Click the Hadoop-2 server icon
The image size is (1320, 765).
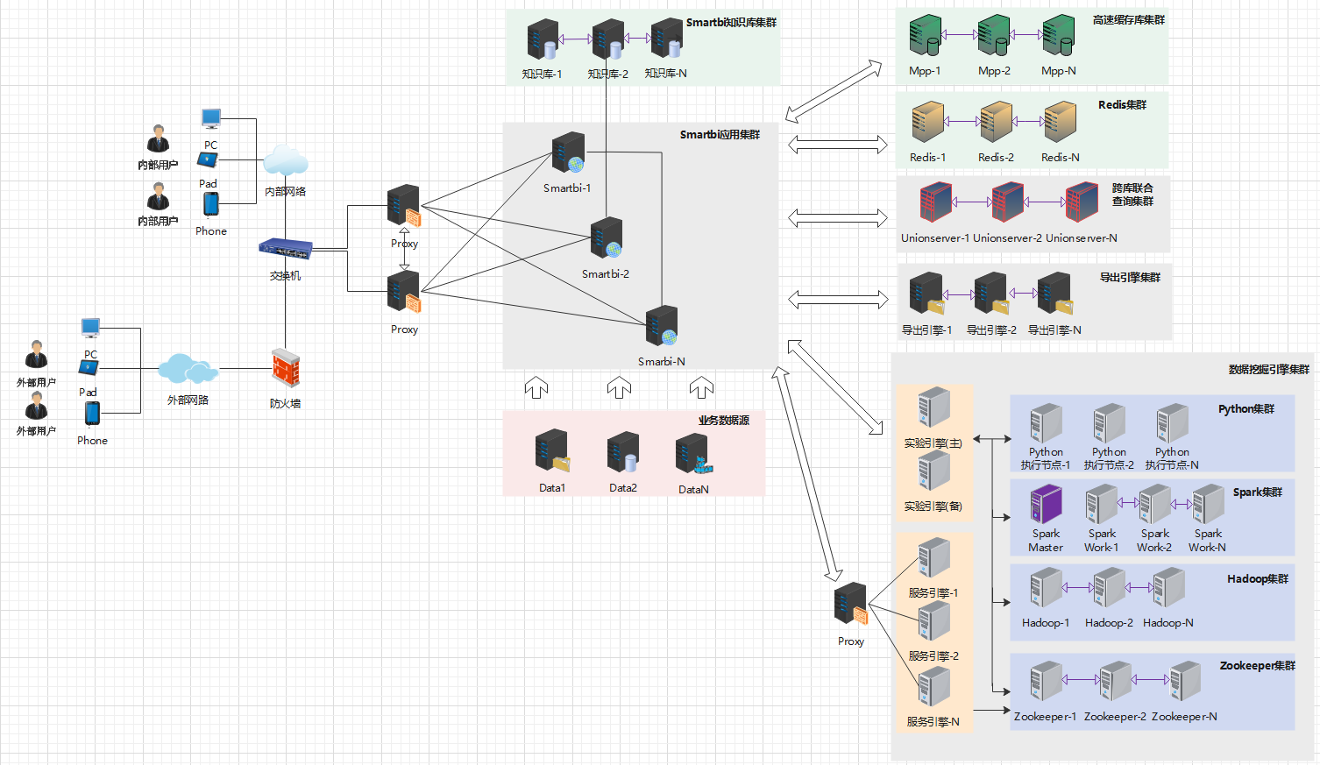(1109, 588)
